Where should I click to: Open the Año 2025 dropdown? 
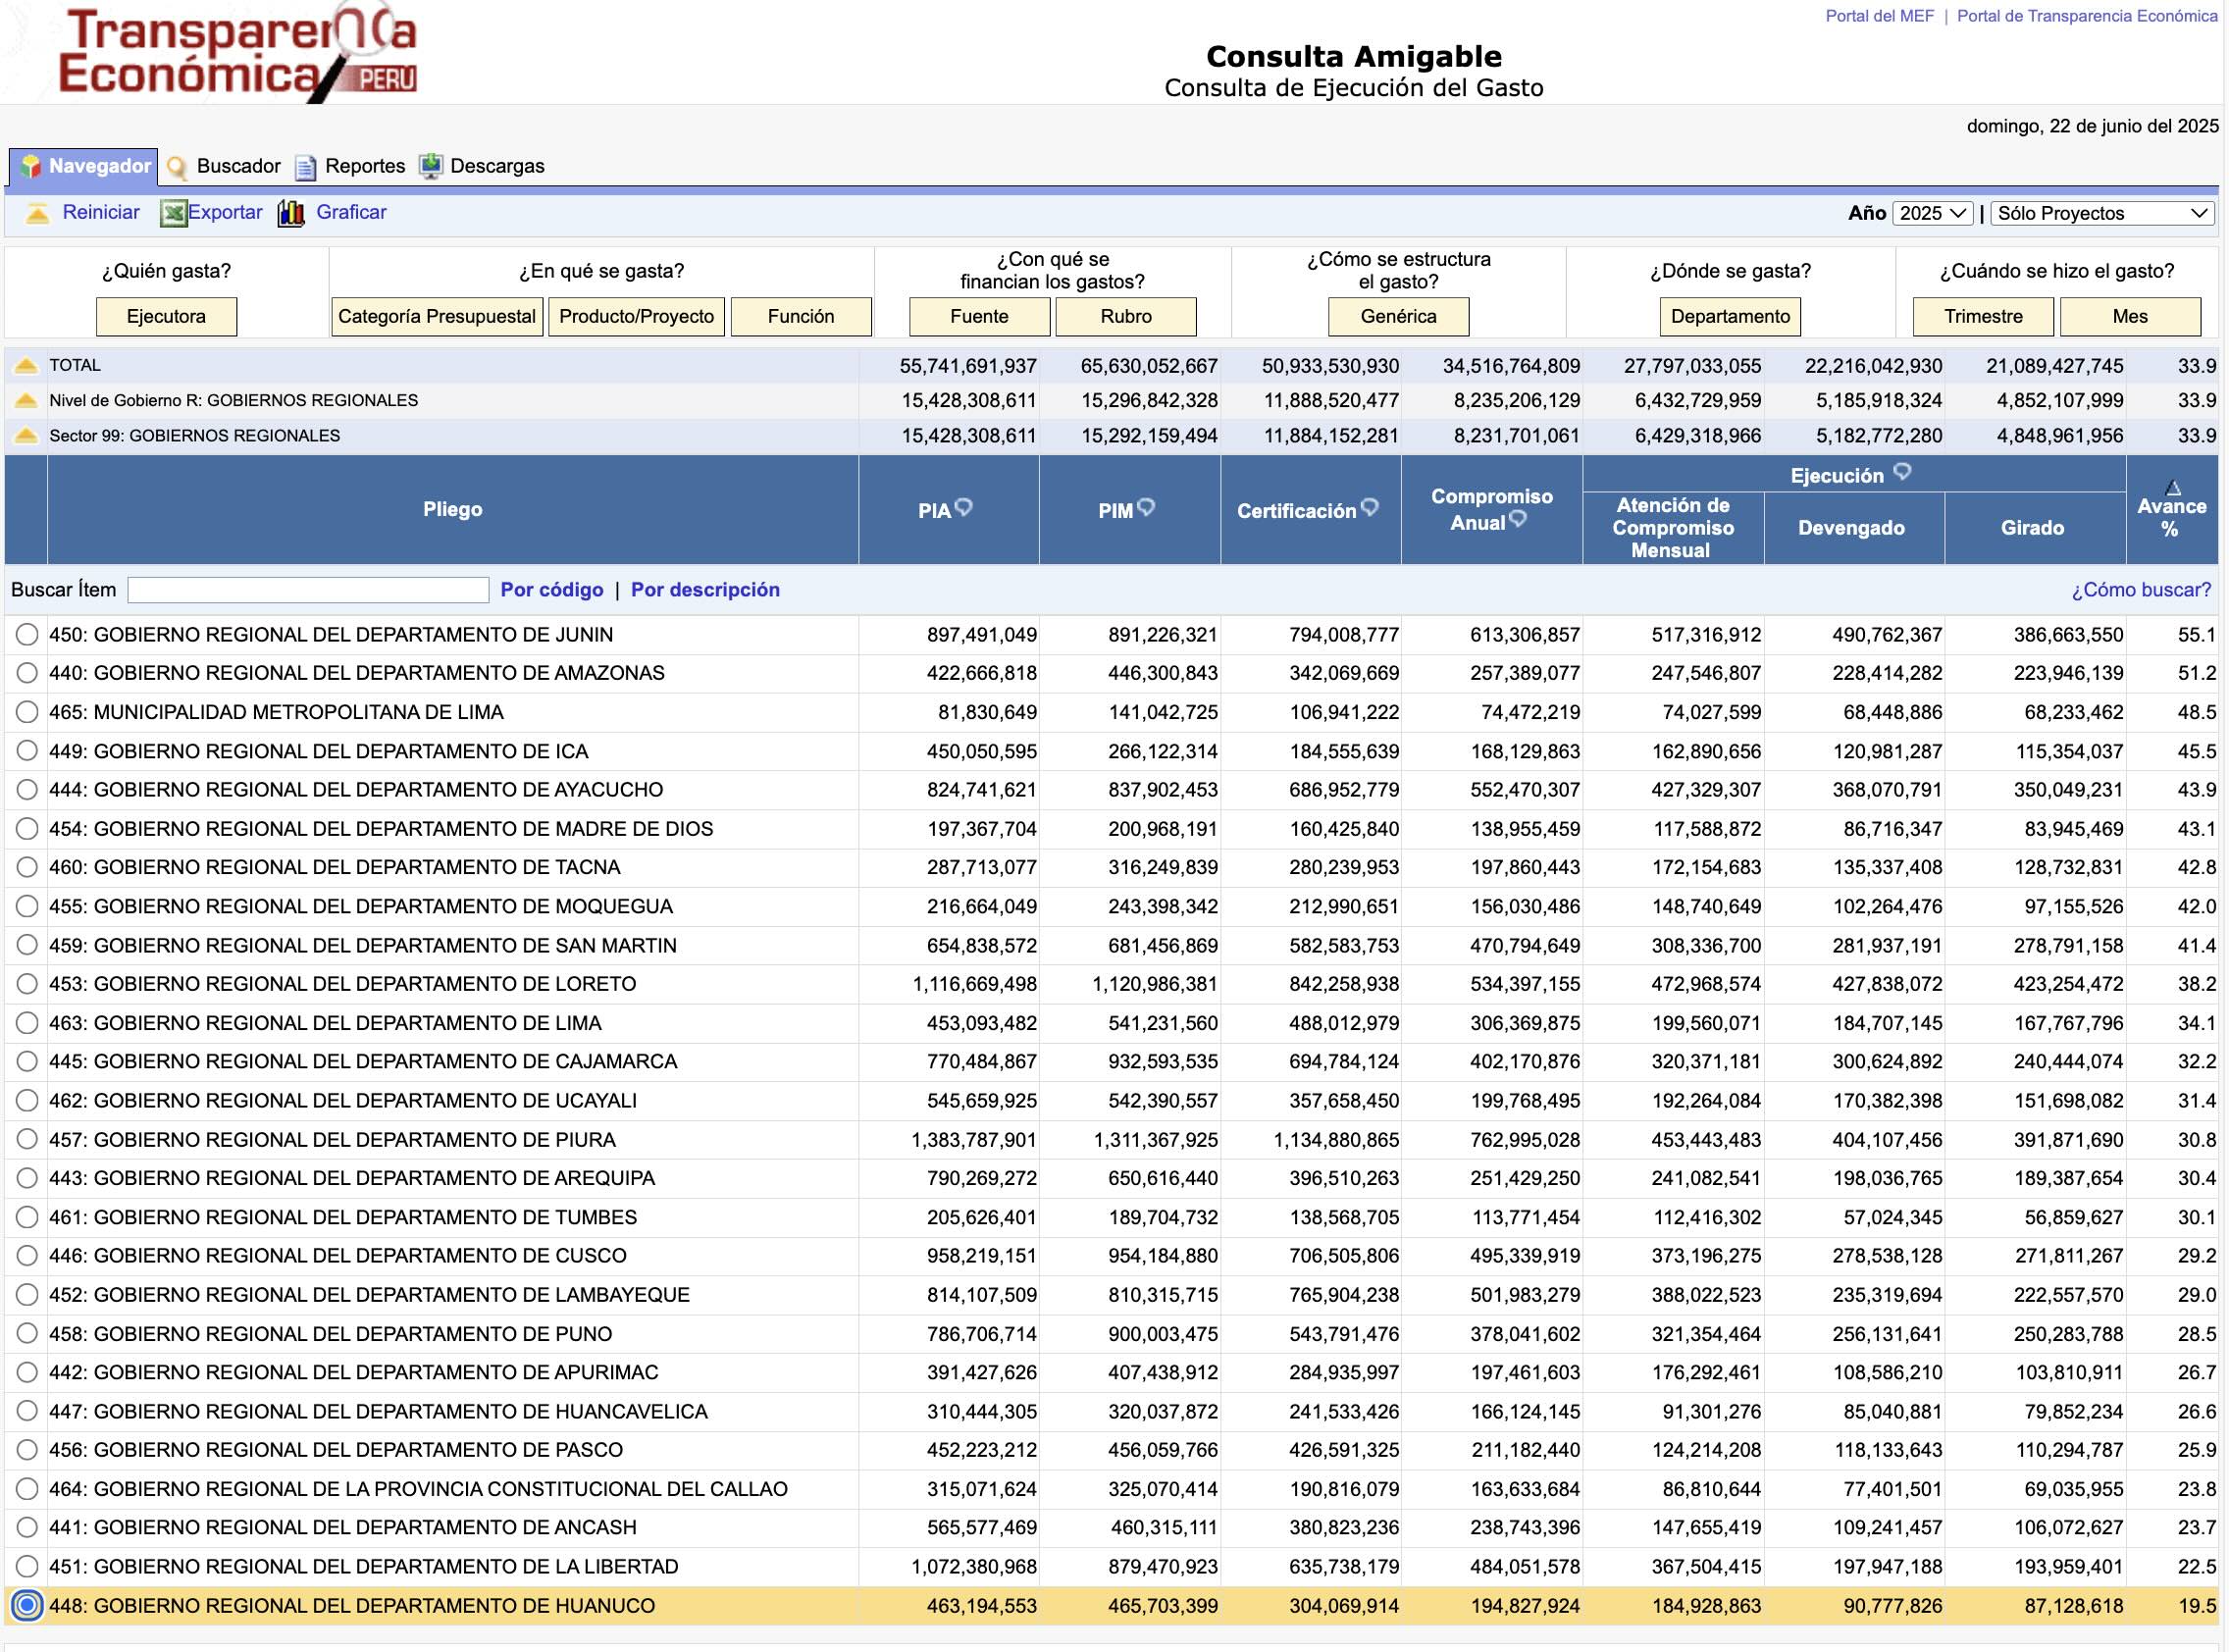pyautogui.click(x=1932, y=213)
